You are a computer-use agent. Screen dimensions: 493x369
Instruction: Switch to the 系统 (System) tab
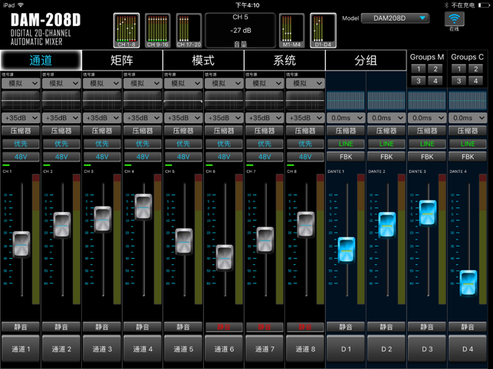[x=284, y=60]
